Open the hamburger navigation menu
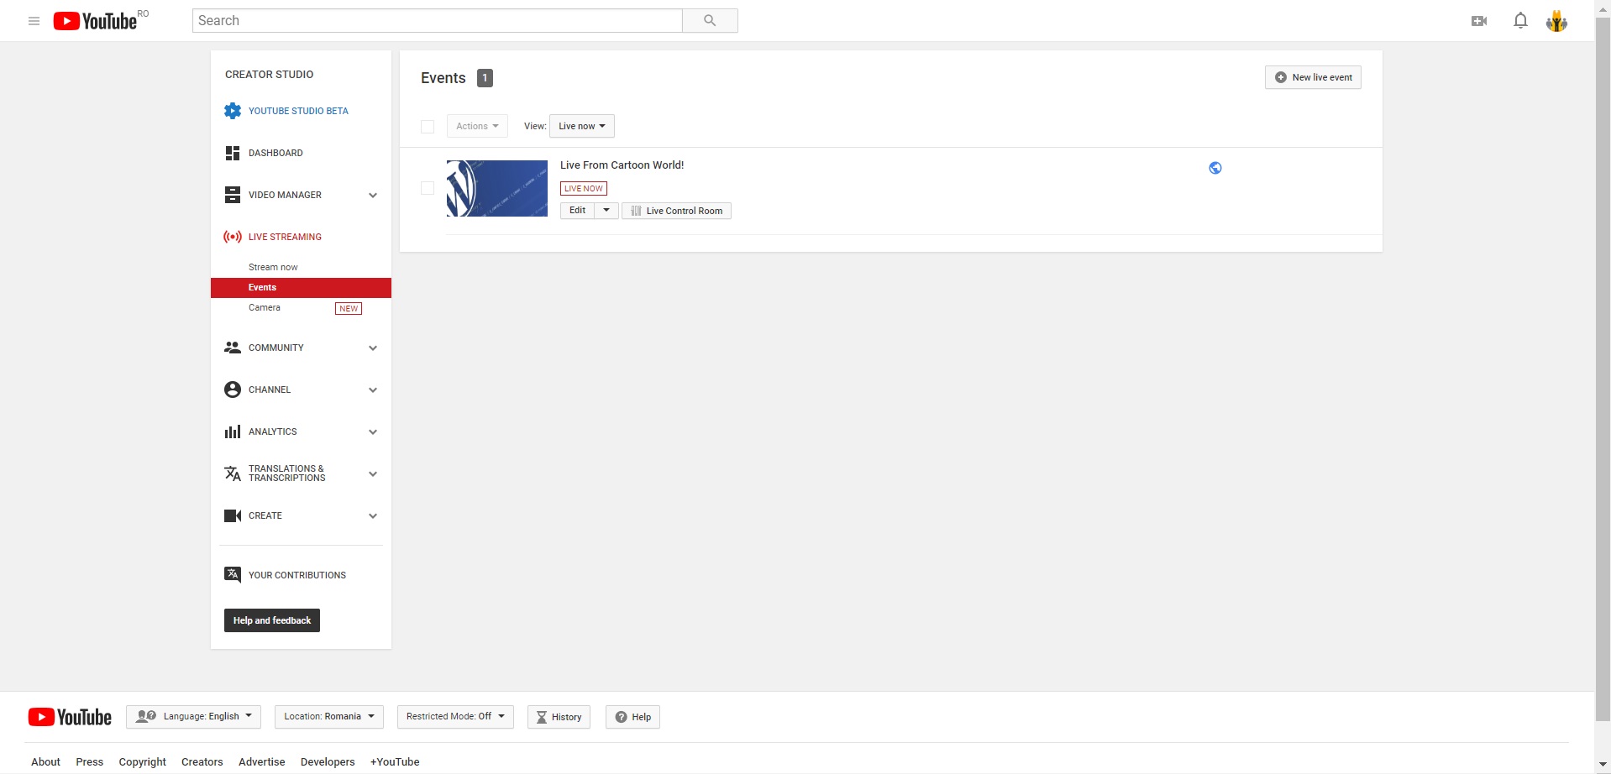This screenshot has height=774, width=1611. click(x=34, y=20)
